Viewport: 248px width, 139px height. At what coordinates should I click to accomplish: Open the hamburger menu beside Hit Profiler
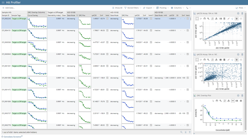[3, 2]
